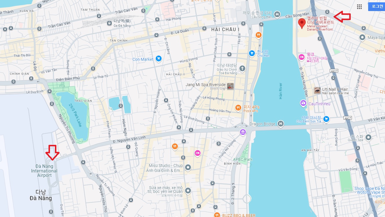This screenshot has width=385, height=217.
Task: Select the pink hotel icon above Misu Studio
Action: pyautogui.click(x=198, y=153)
